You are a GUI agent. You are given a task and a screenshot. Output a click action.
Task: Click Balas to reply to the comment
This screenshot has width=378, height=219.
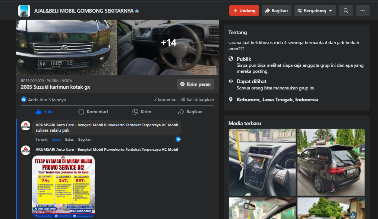69,140
